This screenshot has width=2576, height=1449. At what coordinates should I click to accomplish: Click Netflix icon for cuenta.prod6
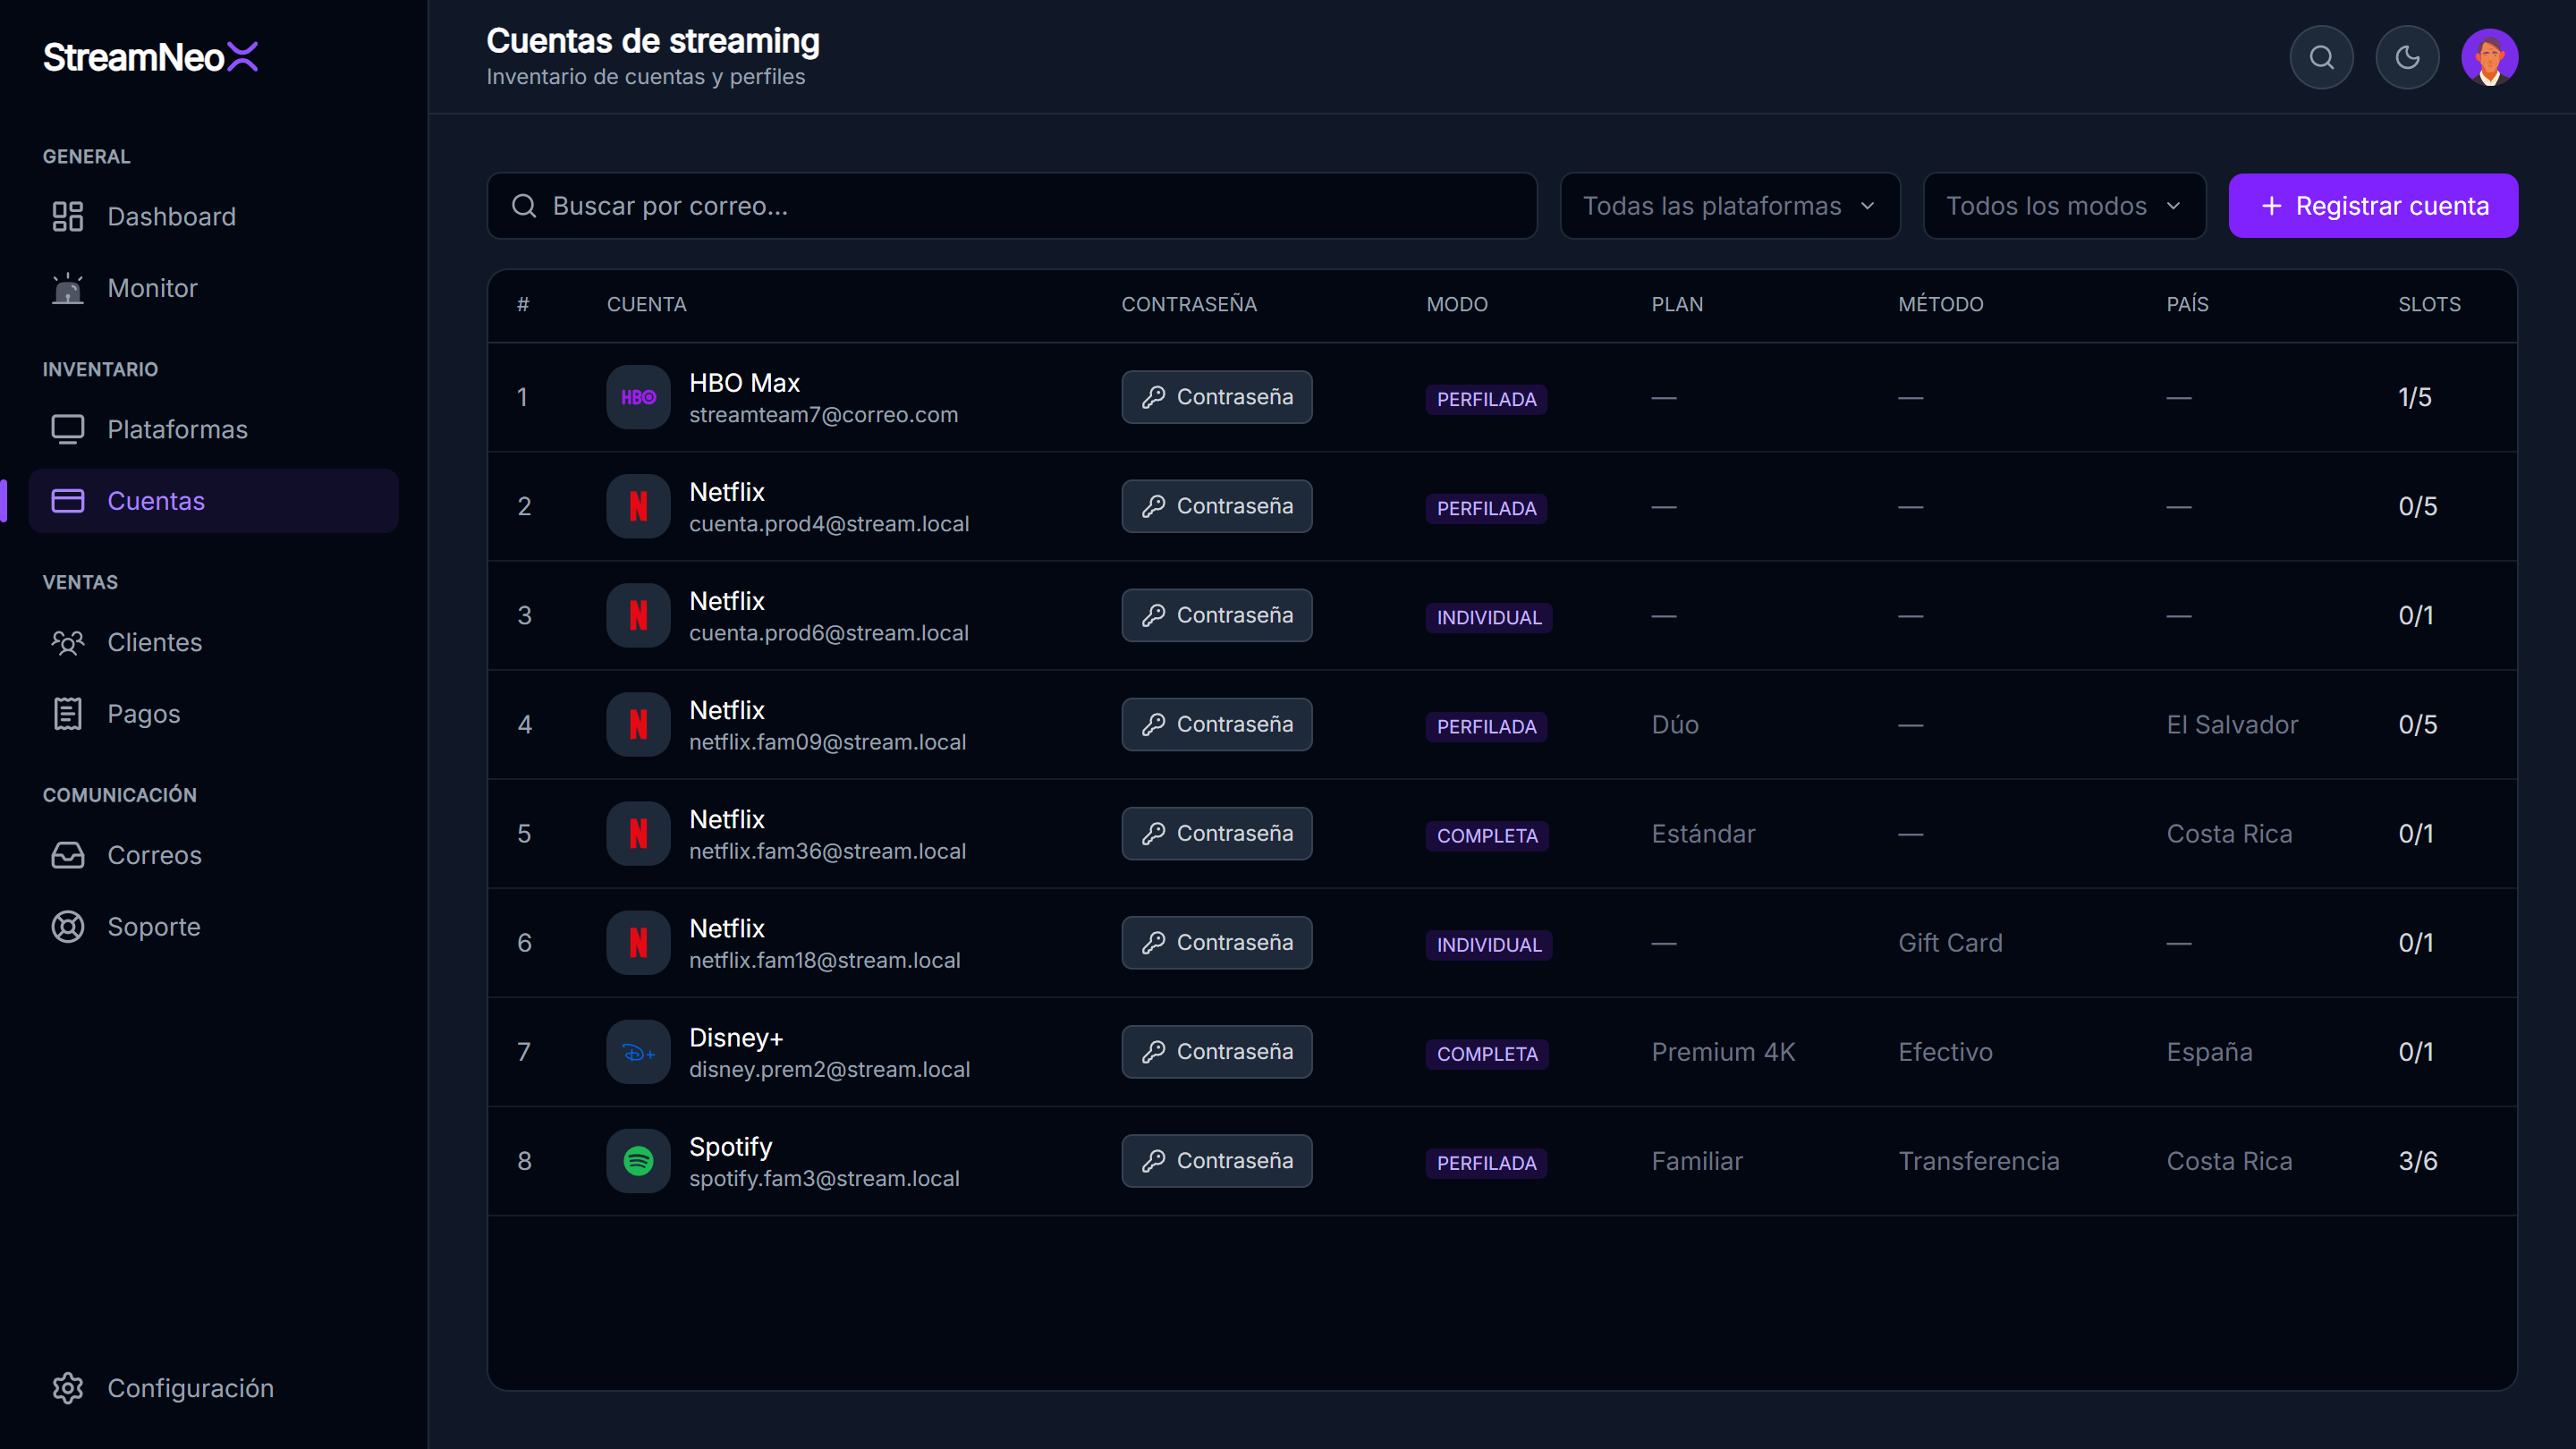point(638,615)
